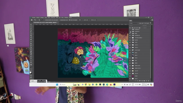Viewport: 183px width, 103px height.
Task: Click the Home icon in options bar
Action: coord(32,20)
